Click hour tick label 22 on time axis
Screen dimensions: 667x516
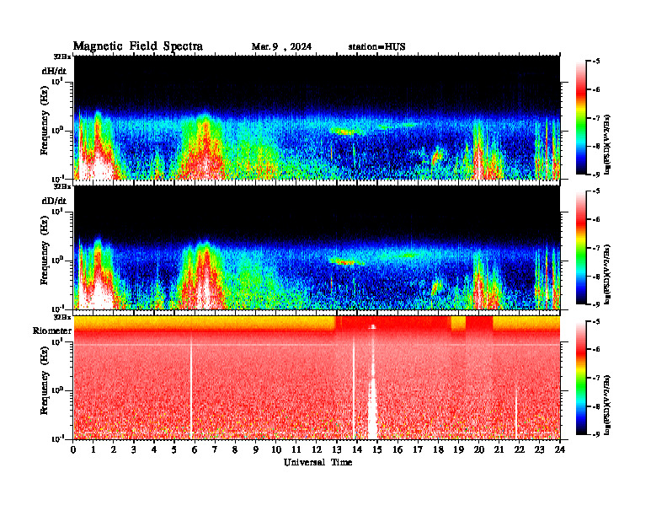click(x=520, y=449)
